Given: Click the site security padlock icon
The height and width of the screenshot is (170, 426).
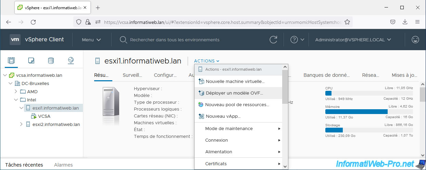Looking at the screenshot, I should [x=88, y=22].
